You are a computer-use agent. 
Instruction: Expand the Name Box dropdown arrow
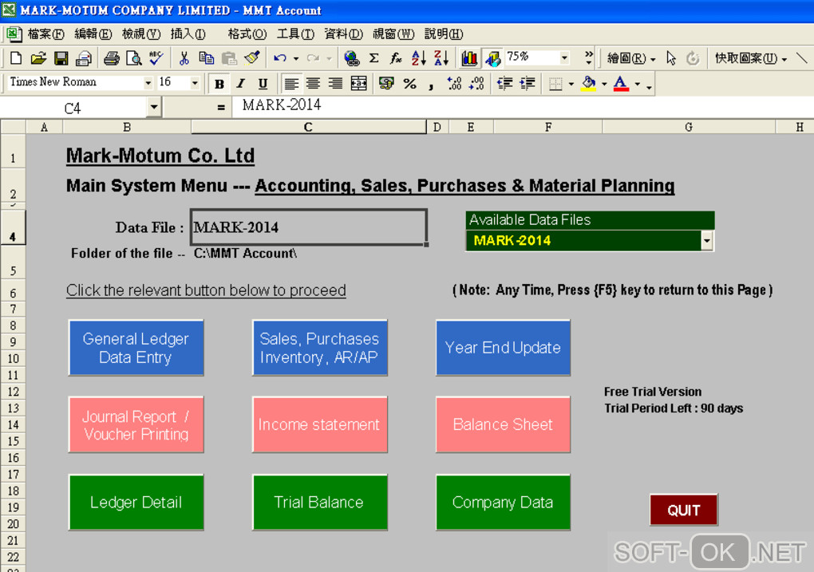154,108
